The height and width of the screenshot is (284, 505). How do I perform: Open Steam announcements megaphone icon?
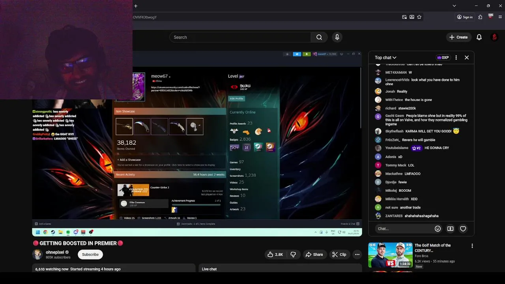click(297, 54)
